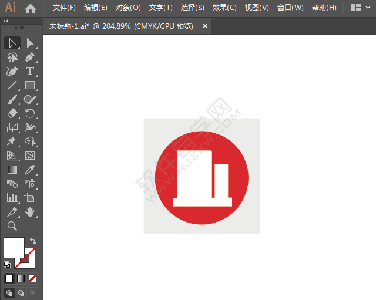Open the 文件(F) menu
The image size is (376, 300).
coord(64,8)
